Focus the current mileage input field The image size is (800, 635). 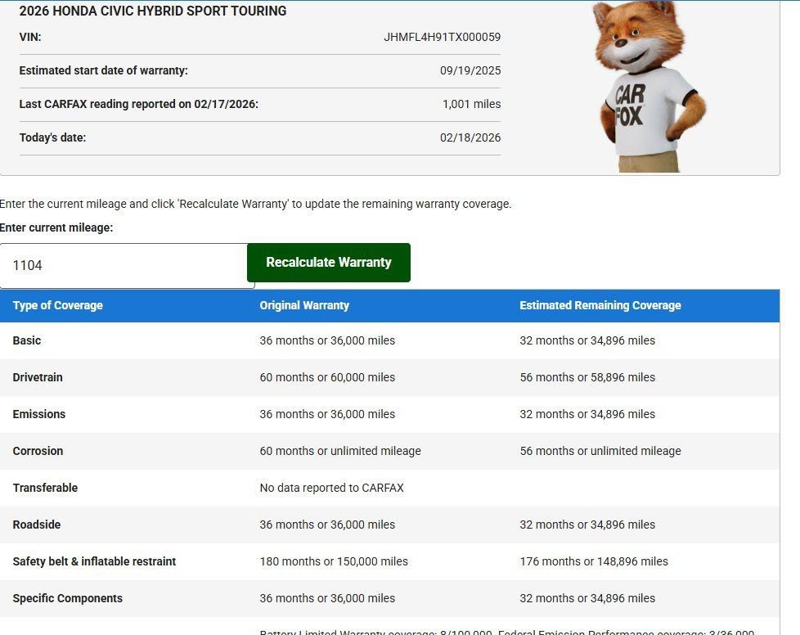[x=127, y=266]
